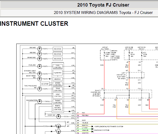Click the MAINT REQD indicator LED symbol
The height and width of the screenshot is (134, 158).
(40, 79)
